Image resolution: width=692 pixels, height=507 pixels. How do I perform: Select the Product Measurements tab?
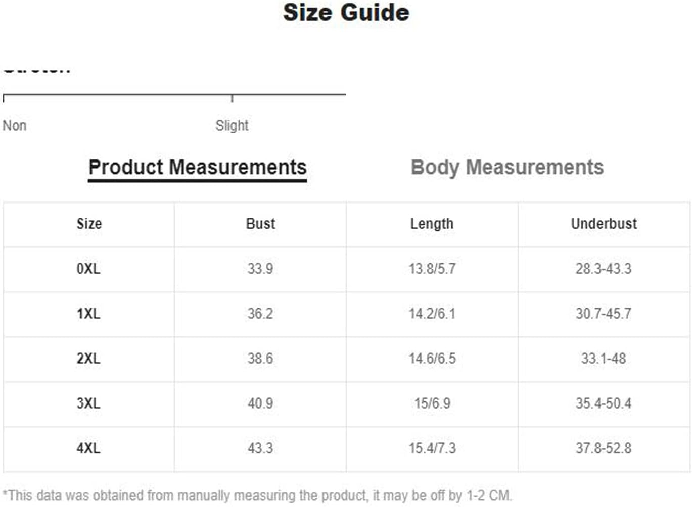tap(198, 167)
